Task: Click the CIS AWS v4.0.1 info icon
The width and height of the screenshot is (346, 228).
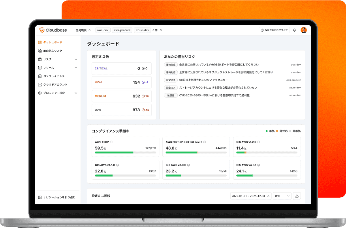Action: tap(258, 165)
